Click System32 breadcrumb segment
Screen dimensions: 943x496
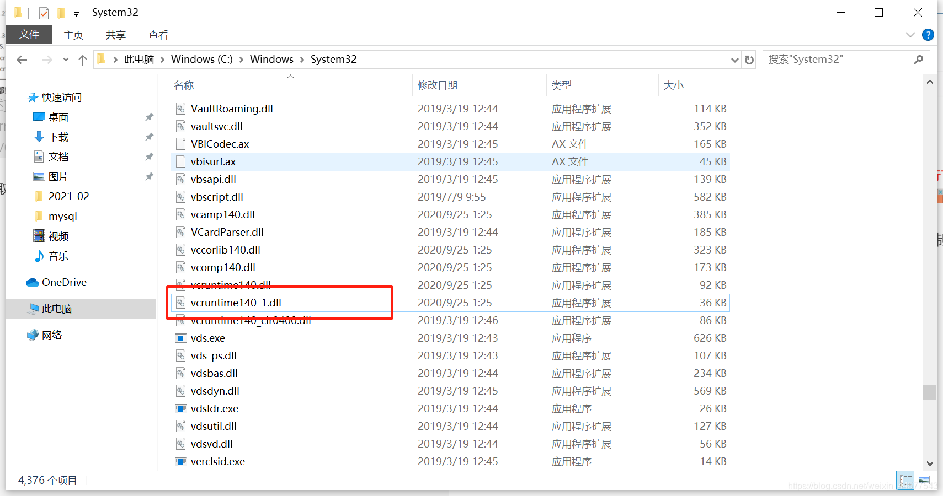pyautogui.click(x=334, y=59)
